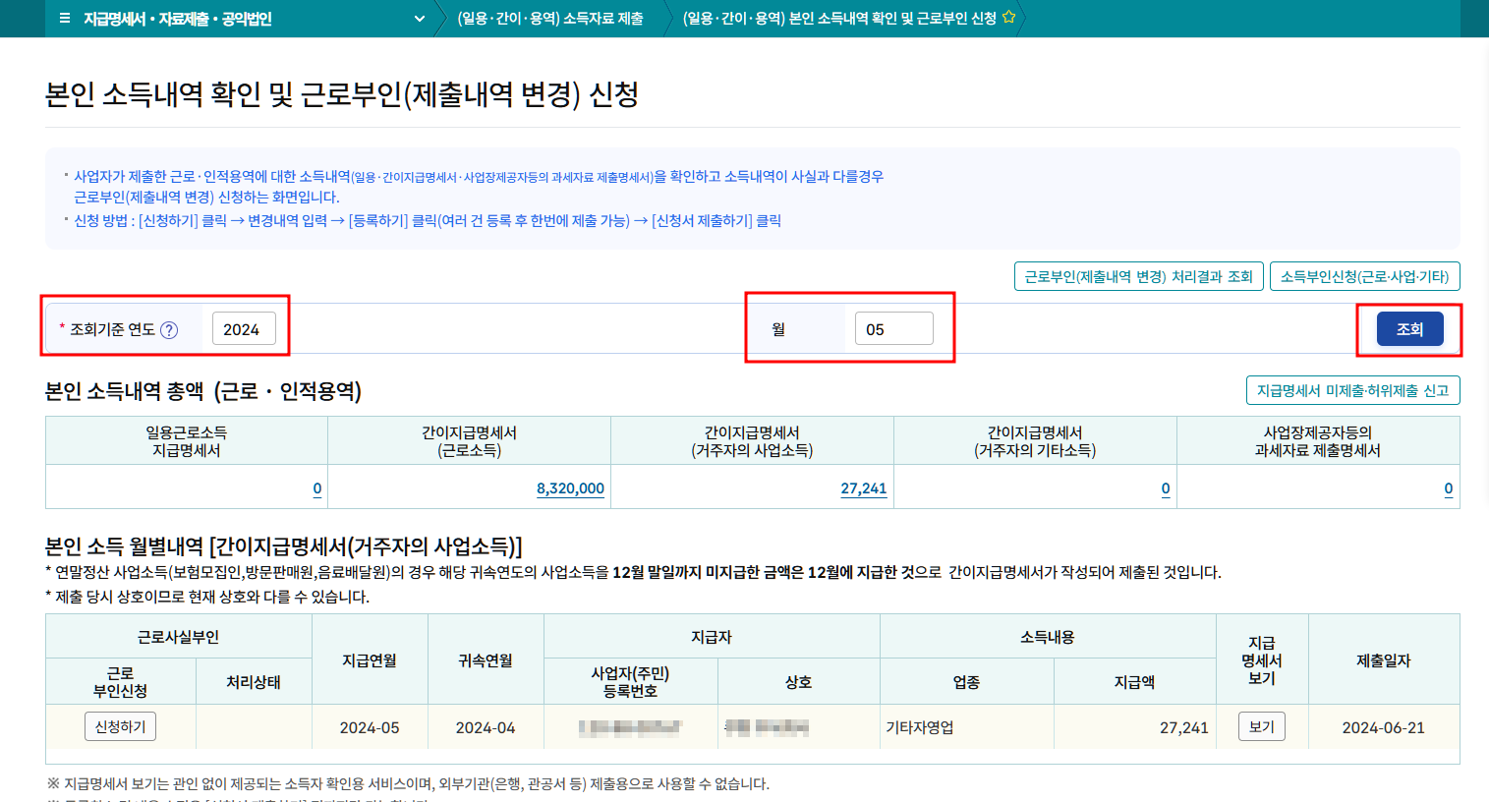Click the 과세자료 제출명세서 amount 0 link
Viewport: 1489px width, 802px height.
pyautogui.click(x=1448, y=487)
